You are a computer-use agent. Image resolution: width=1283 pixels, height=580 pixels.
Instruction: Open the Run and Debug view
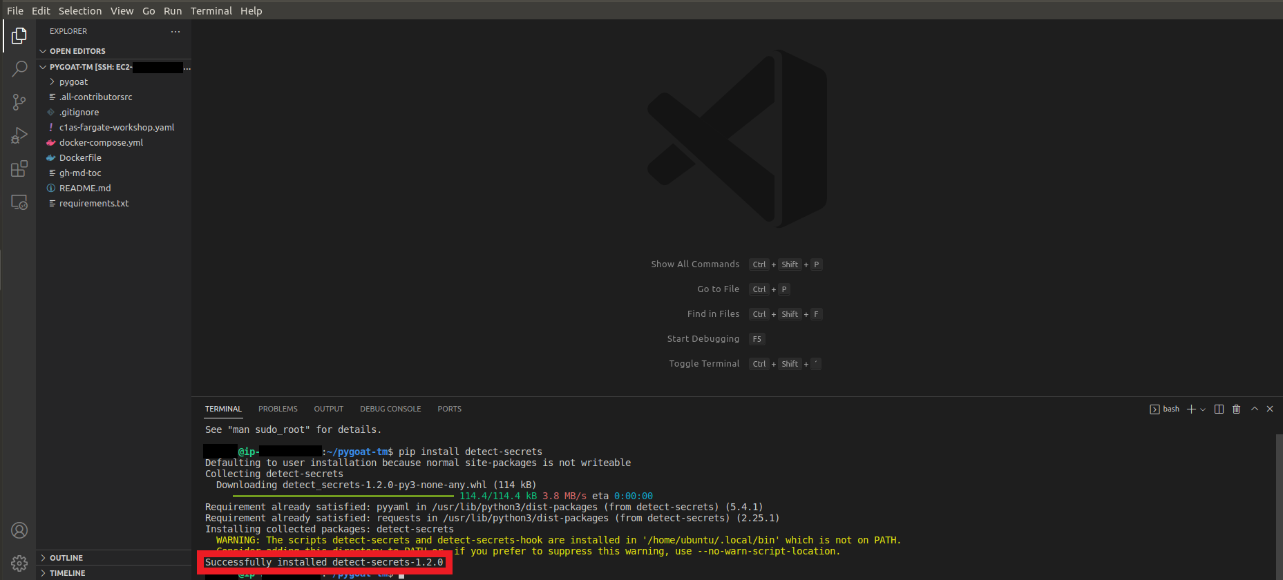point(19,135)
